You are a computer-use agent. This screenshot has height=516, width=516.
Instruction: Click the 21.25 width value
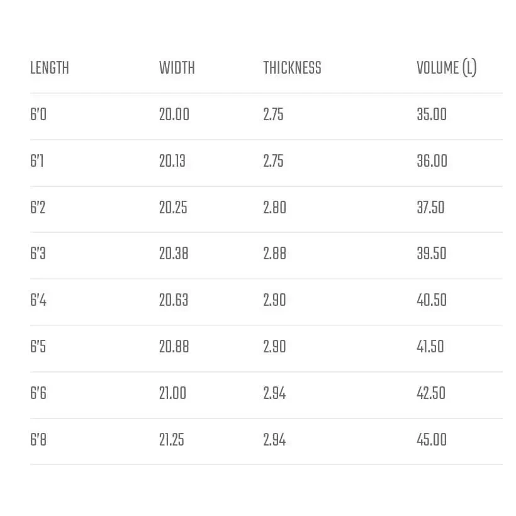(x=172, y=440)
